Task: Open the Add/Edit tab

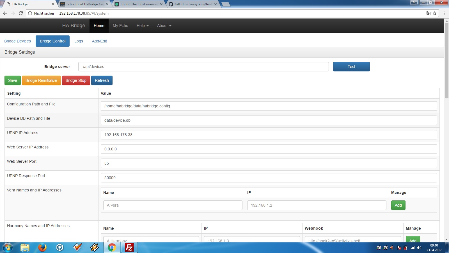Action: pos(99,41)
